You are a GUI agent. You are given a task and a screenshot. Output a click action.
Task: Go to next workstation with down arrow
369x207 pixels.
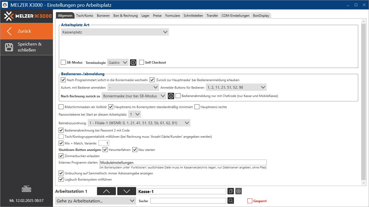[x=126, y=191]
